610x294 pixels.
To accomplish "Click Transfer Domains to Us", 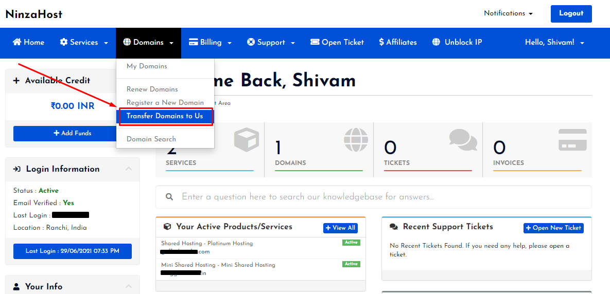I will pyautogui.click(x=165, y=116).
